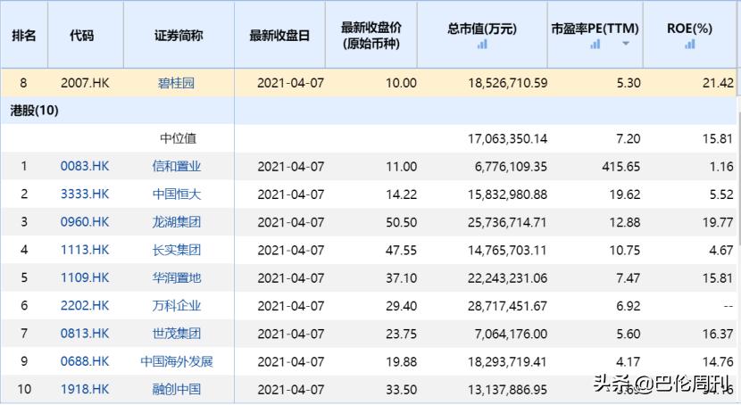741x405 pixels.
Task: Open stock code 1109.HK link
Action: 85,277
